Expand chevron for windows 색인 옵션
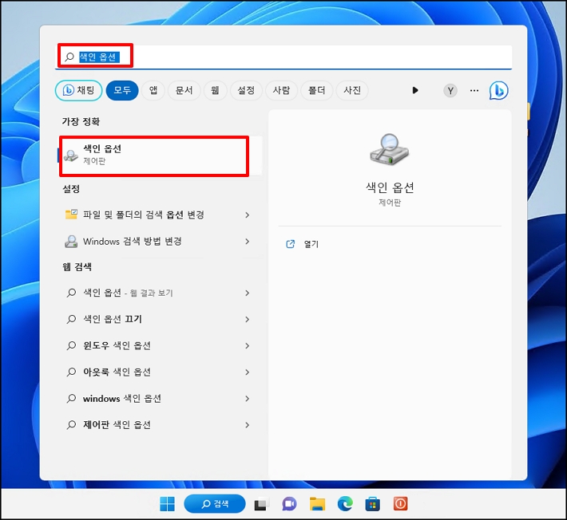This screenshot has height=520, width=567. pos(248,399)
